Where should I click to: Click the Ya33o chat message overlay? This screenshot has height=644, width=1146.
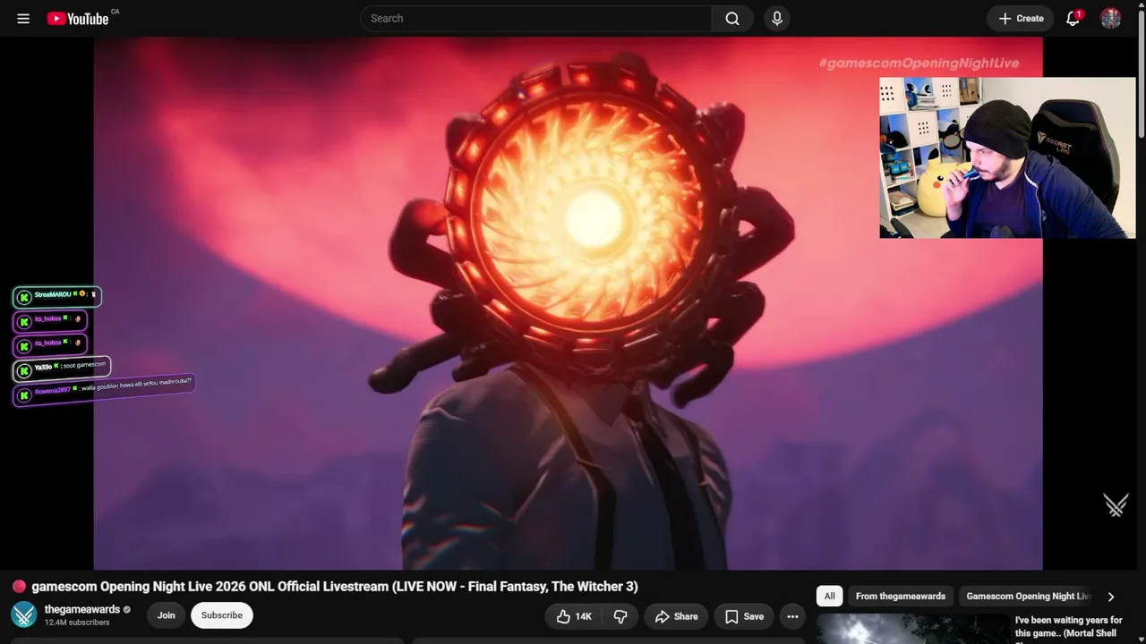click(x=62, y=368)
